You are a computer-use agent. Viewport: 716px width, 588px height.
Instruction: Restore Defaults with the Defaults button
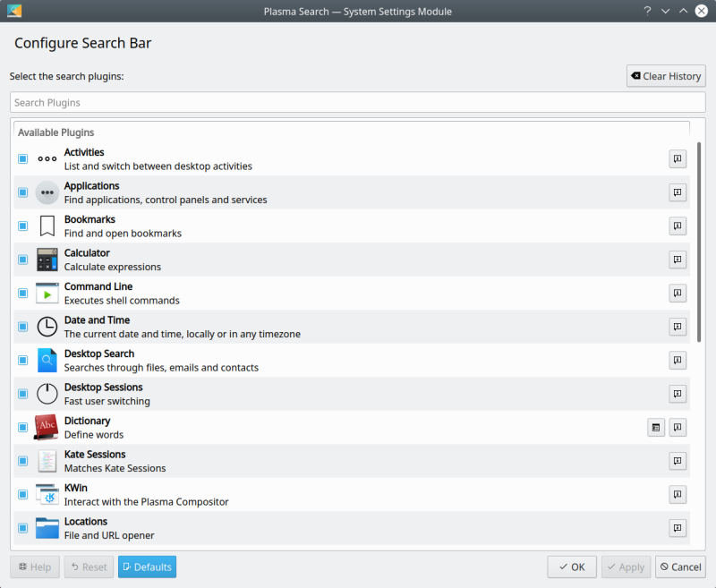[147, 567]
